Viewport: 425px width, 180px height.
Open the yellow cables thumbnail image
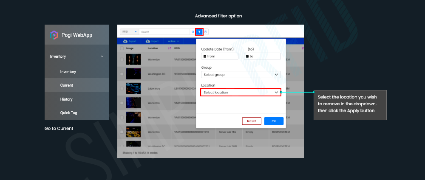click(x=133, y=132)
